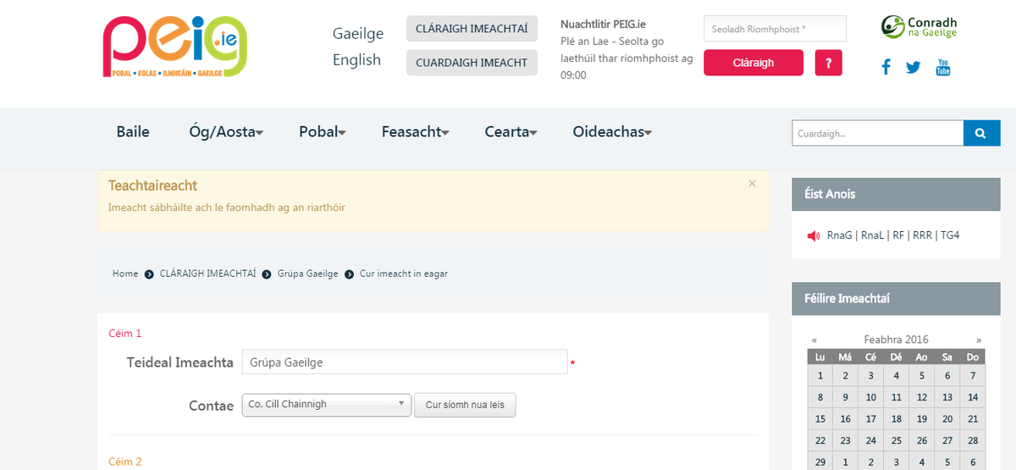Click the Céim 1 step label
Screen dimensions: 1016x470
125,334
